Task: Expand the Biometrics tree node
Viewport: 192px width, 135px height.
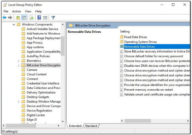Action: tap(18, 61)
